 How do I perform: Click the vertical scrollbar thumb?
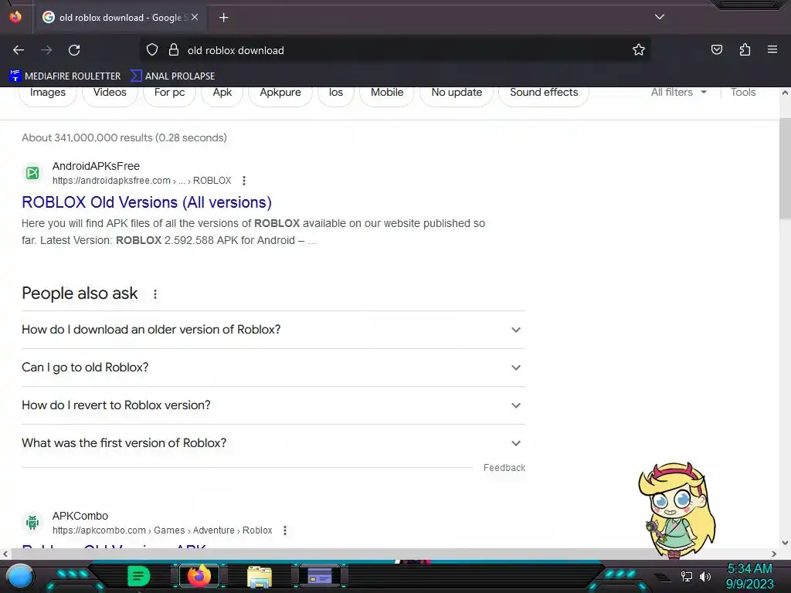pyautogui.click(x=785, y=168)
